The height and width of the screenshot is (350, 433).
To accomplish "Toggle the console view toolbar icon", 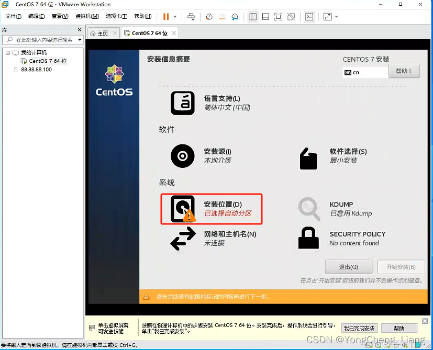I will coord(309,17).
